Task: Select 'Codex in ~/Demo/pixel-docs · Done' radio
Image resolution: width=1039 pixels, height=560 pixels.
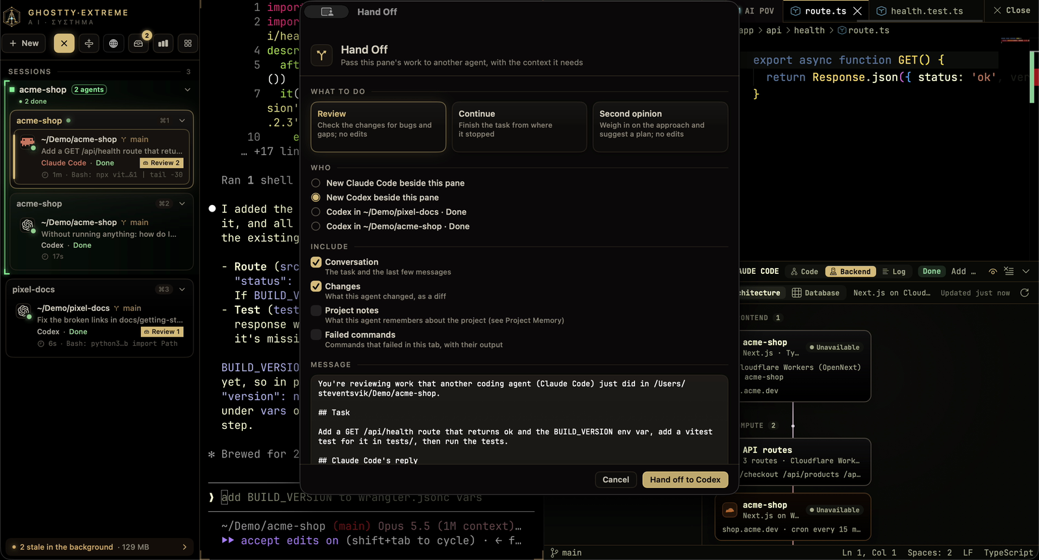Action: [316, 212]
